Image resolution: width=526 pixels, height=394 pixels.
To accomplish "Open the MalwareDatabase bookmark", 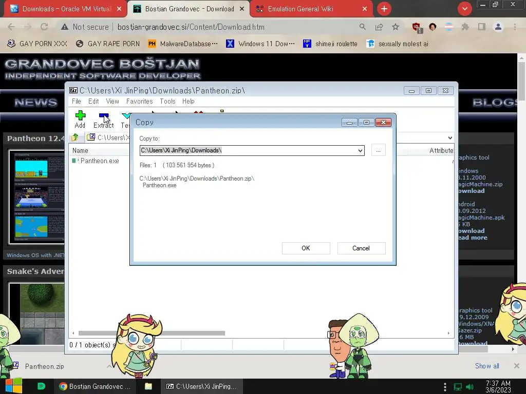I will click(183, 44).
